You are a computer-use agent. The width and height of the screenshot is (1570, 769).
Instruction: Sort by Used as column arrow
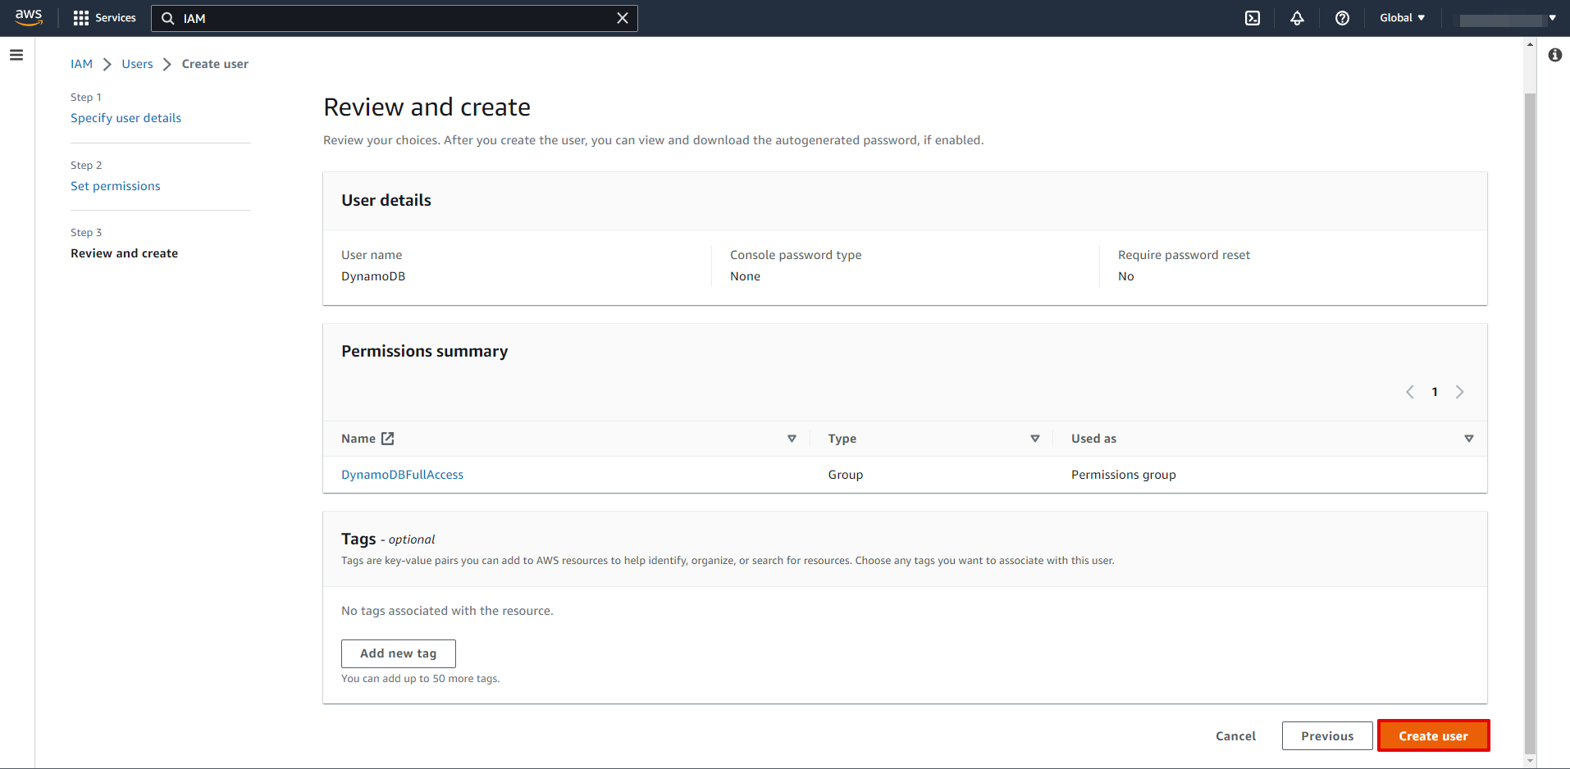(x=1469, y=439)
